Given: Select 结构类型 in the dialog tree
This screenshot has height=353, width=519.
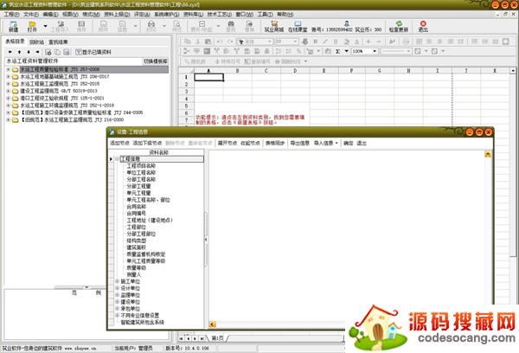Looking at the screenshot, I should click(137, 241).
